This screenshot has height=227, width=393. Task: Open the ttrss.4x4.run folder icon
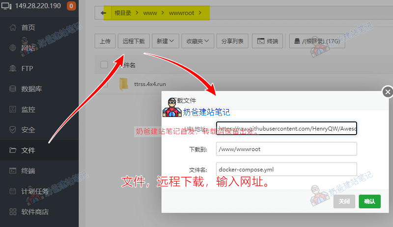coord(124,84)
